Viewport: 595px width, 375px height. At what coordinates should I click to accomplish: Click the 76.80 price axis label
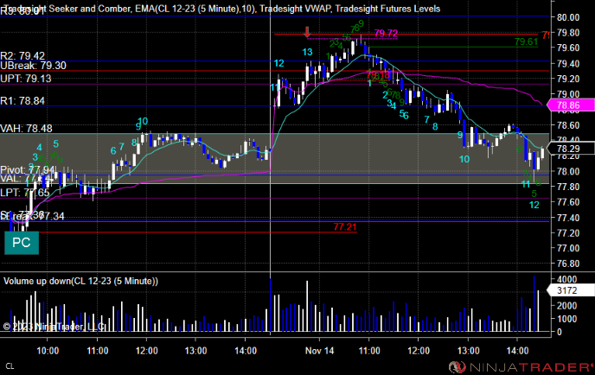(568, 264)
